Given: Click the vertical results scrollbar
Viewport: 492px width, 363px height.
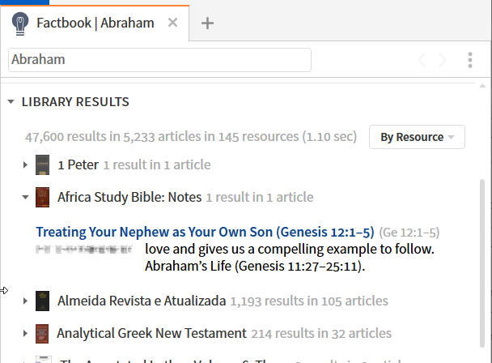Looking at the screenshot, I should 482,263.
